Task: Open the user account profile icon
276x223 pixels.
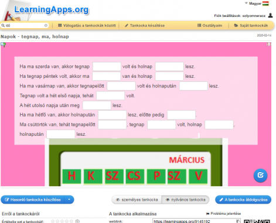Action: pos(270,15)
